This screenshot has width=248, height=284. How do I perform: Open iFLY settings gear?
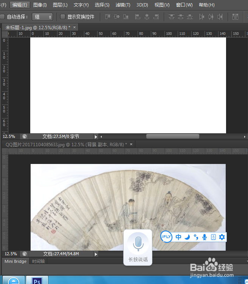(x=222, y=237)
